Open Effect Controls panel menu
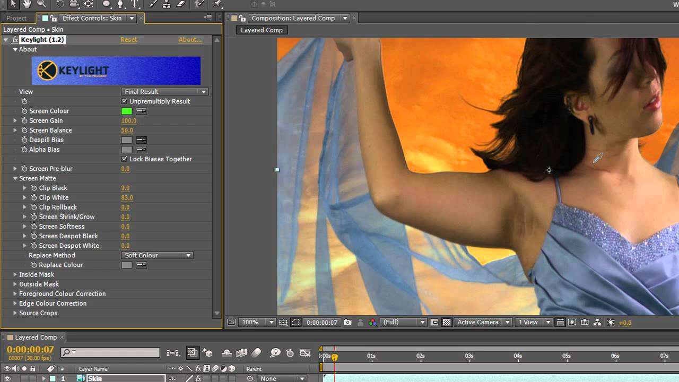This screenshot has height=382, width=679. pyautogui.click(x=208, y=18)
